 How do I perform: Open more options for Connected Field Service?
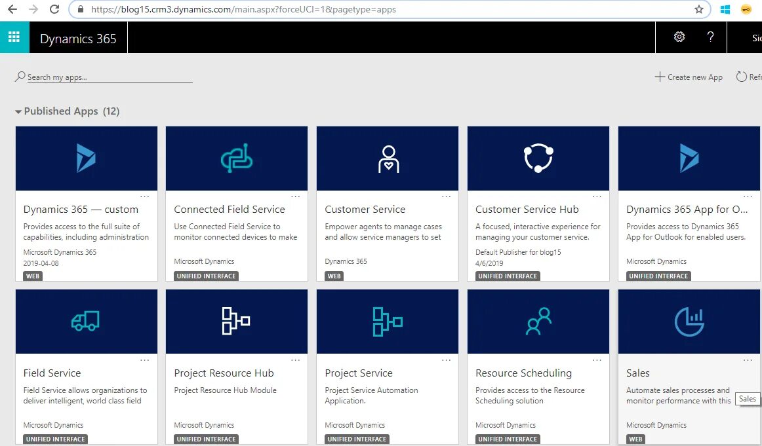(x=296, y=196)
